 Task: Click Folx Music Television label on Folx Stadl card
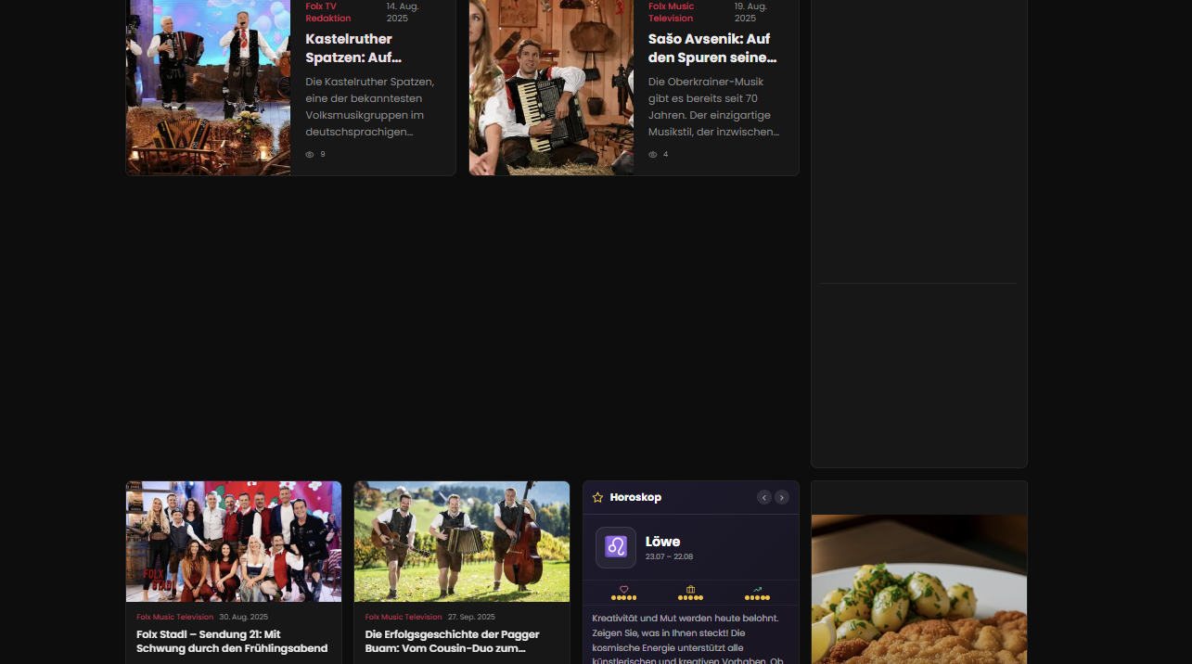pos(174,617)
